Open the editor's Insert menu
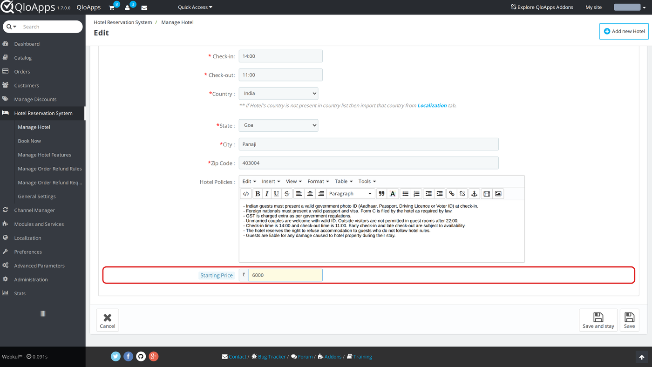The width and height of the screenshot is (652, 367). pyautogui.click(x=271, y=182)
